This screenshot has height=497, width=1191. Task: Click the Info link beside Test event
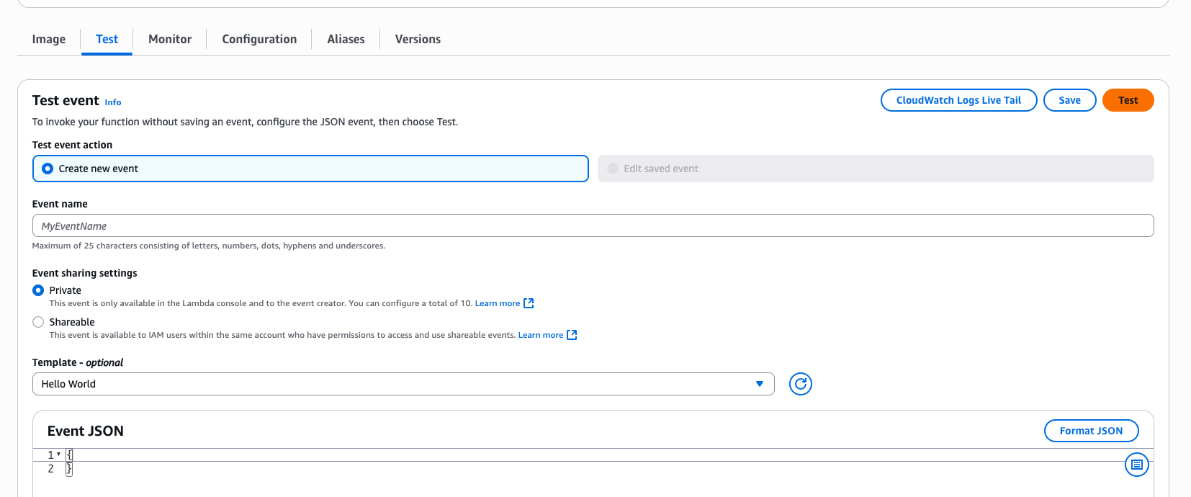113,102
